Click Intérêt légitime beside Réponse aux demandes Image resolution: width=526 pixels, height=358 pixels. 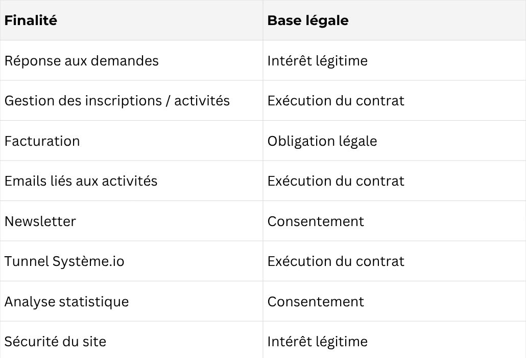(317, 61)
